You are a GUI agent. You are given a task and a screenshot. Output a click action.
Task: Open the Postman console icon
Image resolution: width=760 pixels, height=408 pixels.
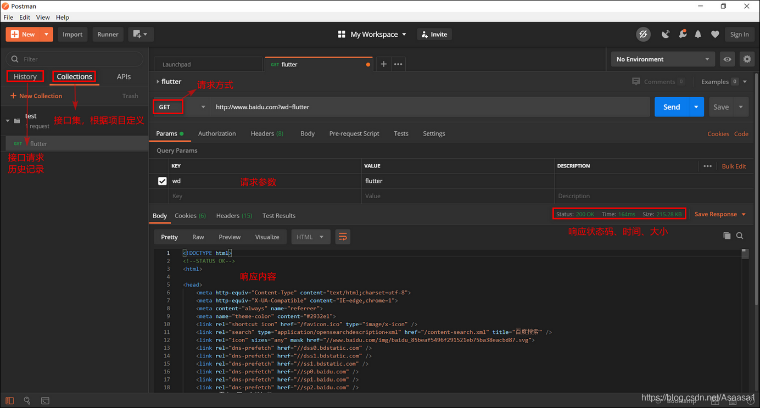pyautogui.click(x=45, y=401)
